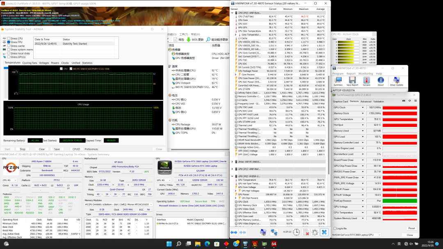Switch to the Cooling Fans tab
Image resolution: width=443 pixels, height=249 pixels.
[30, 63]
